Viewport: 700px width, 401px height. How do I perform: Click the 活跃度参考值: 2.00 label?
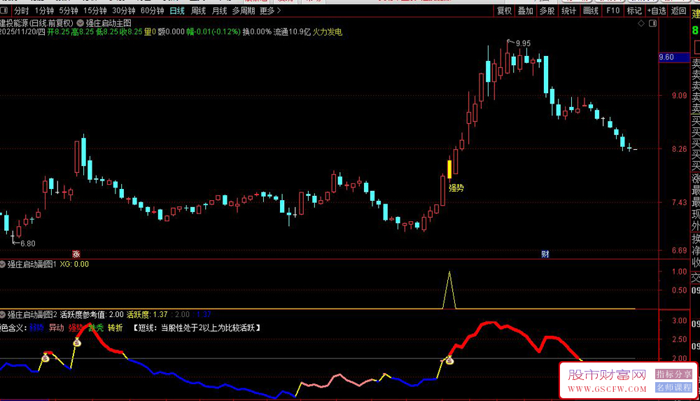pyautogui.click(x=92, y=314)
